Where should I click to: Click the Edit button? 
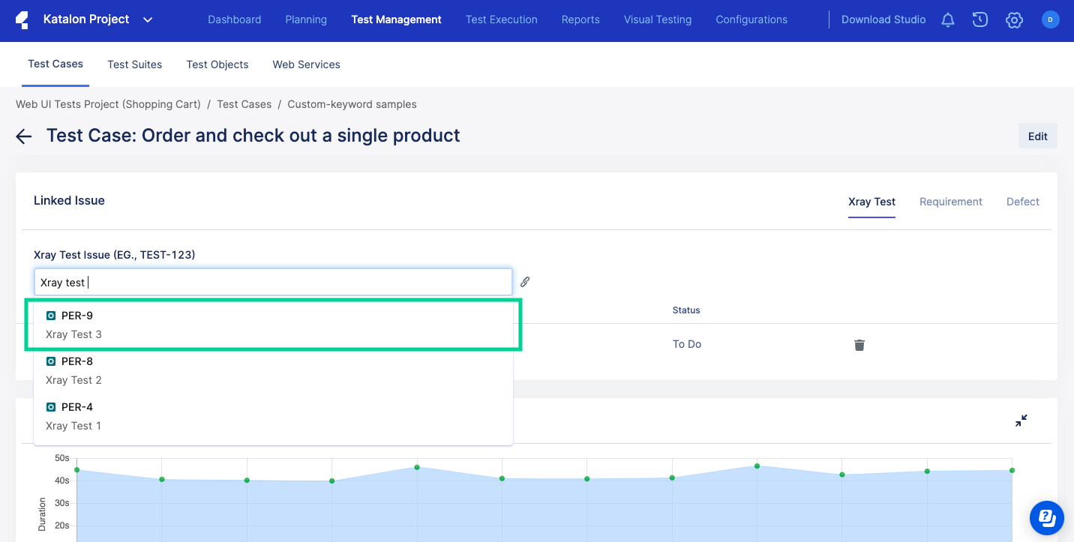coord(1037,136)
